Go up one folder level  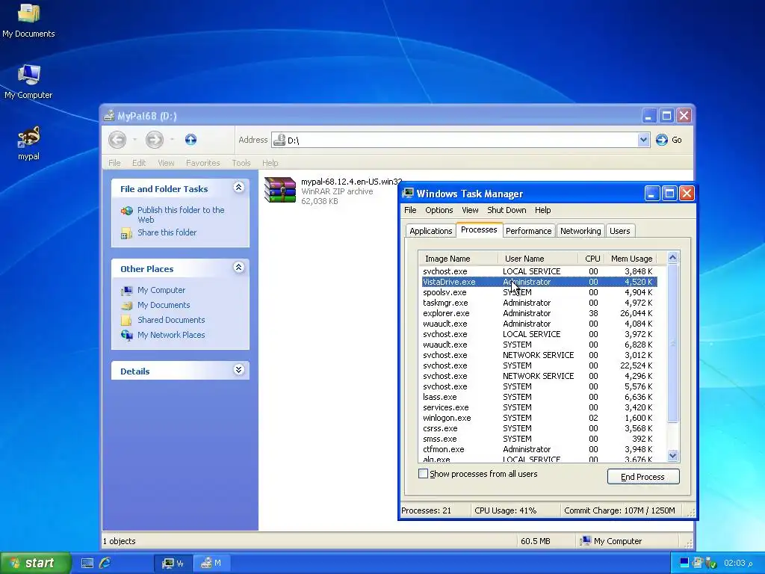tap(191, 140)
